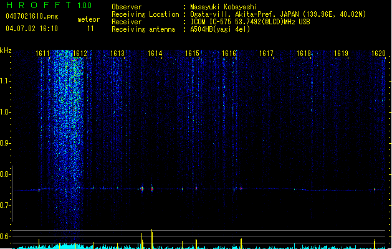Image resolution: width=392 pixels, height=249 pixels.
Task: Click receiver text ICOM IC-575 53.7492 MHz USB
Action: (x=250, y=22)
